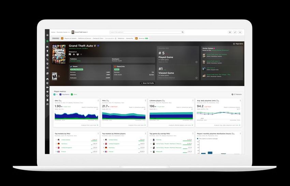The height and width of the screenshot is (186, 290).
Task: Click Analyze DAU over time link
Action: [x=89, y=125]
